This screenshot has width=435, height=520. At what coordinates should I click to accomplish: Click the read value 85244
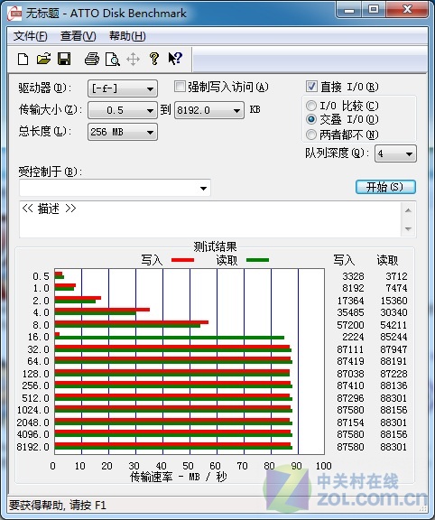point(393,337)
